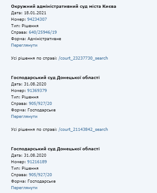The height and width of the screenshot is (193, 157).
Task: Click the Форма: Адміністративне line
Action: 36,39
